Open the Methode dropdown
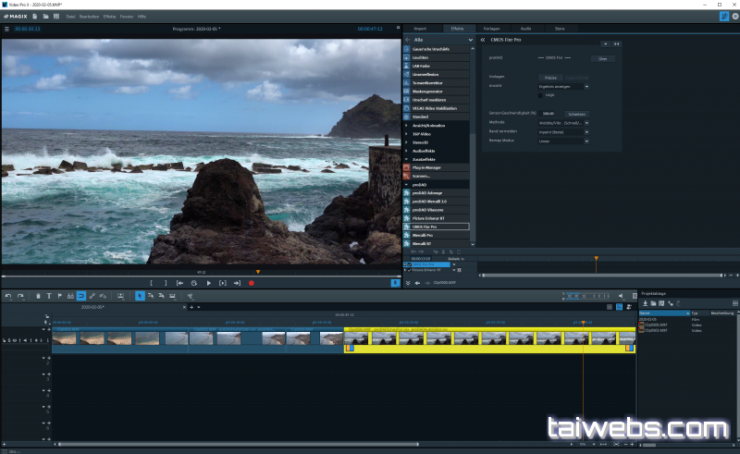 [x=562, y=121]
